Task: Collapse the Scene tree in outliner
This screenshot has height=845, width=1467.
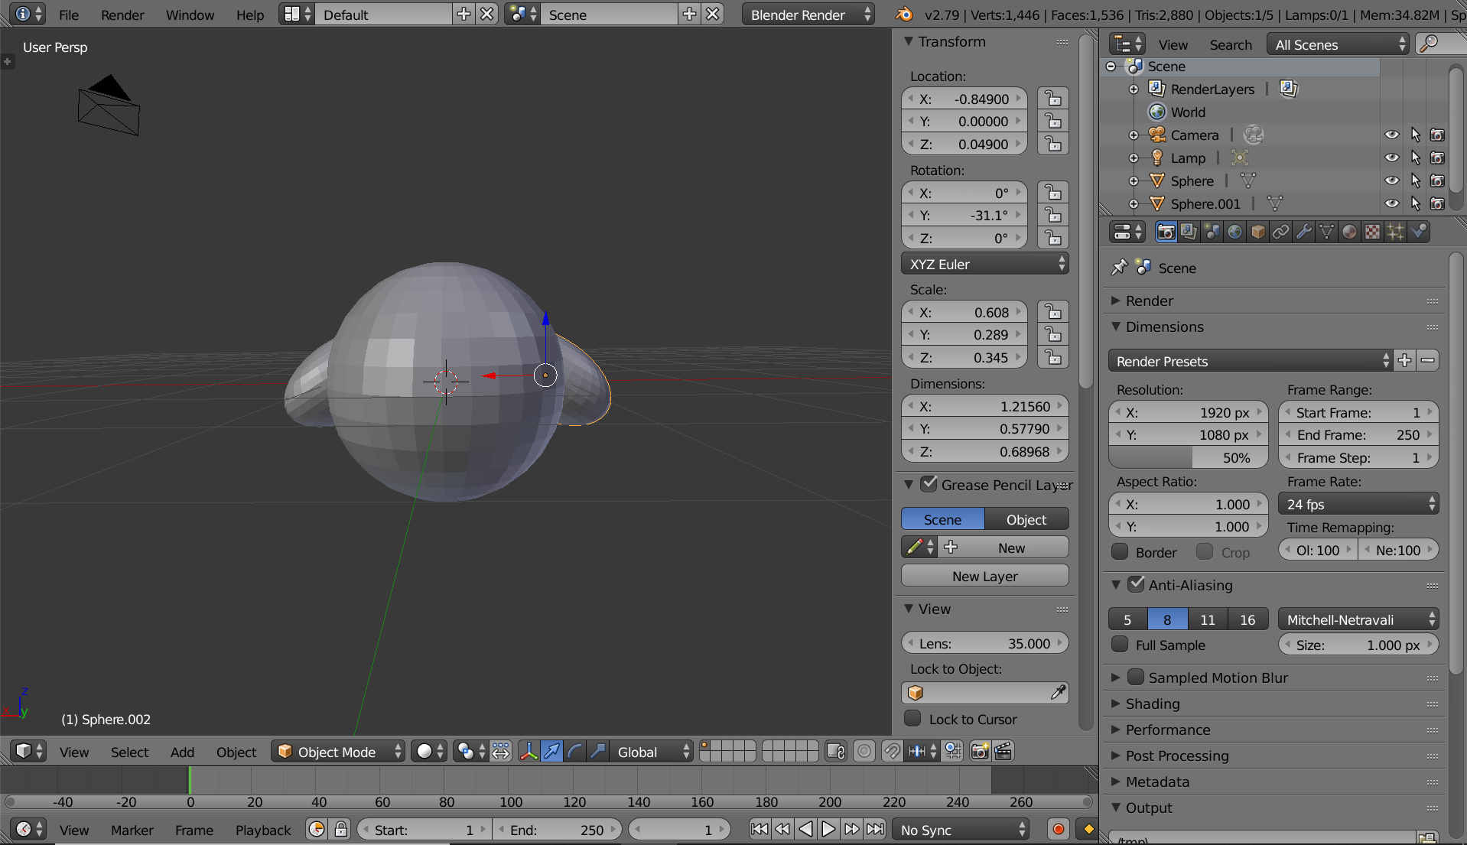Action: [1111, 67]
